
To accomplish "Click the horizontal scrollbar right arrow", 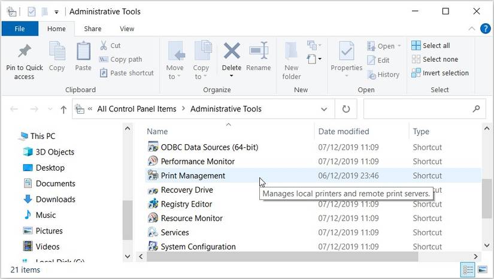I will pyautogui.click(x=475, y=257).
